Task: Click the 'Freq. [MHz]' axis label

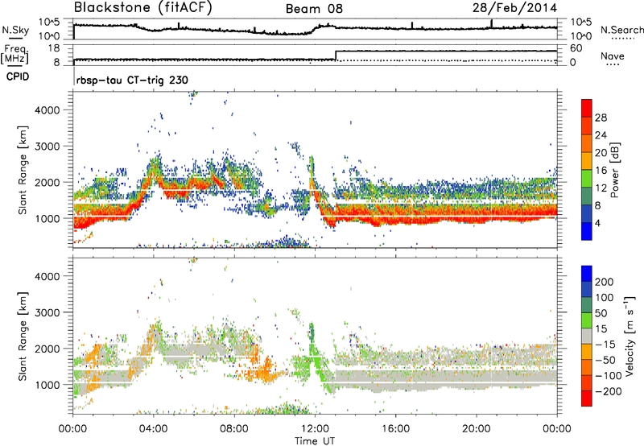Action: point(15,54)
